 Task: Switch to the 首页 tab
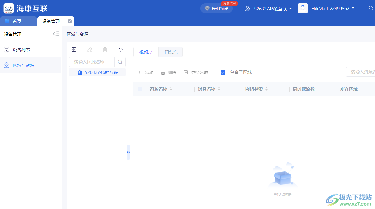[18, 21]
